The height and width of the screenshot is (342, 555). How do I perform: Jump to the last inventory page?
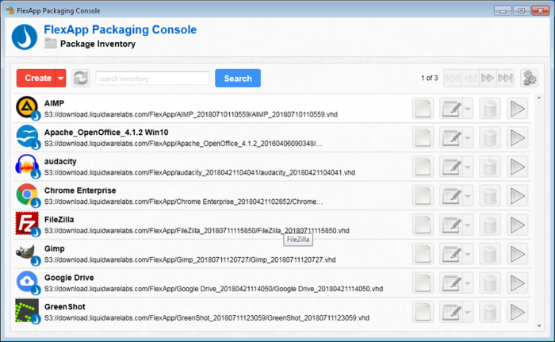point(506,78)
